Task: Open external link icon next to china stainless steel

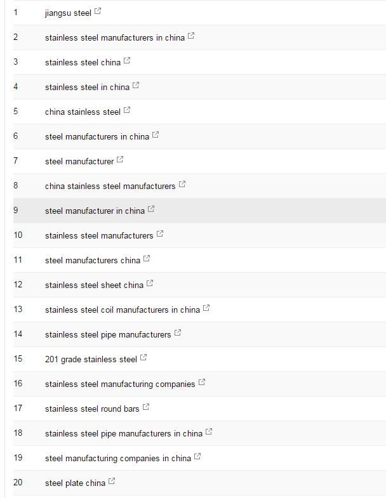Action: 127,110
